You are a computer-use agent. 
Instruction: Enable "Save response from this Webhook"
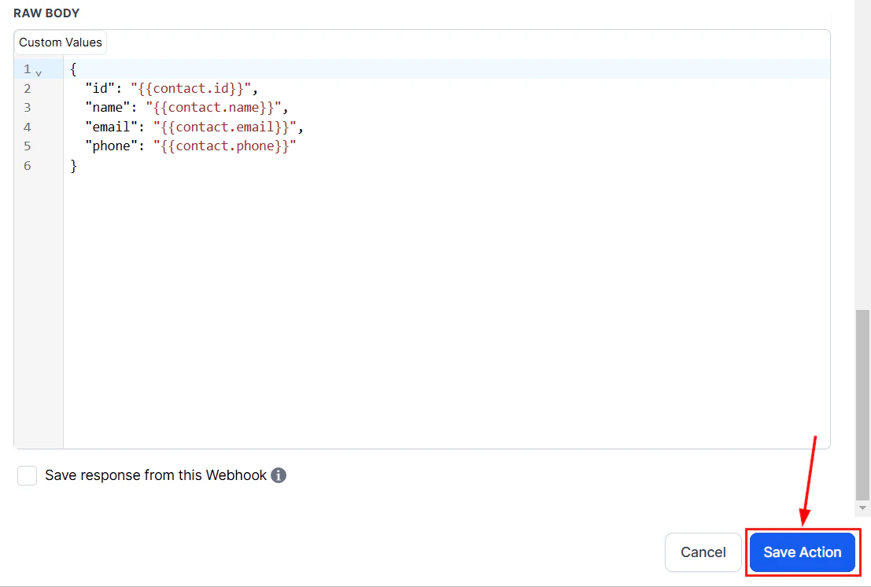point(27,475)
